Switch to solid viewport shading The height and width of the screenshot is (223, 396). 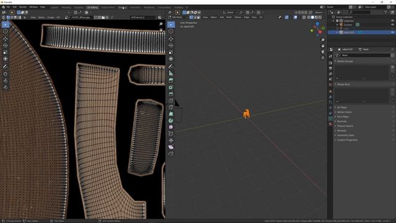312,17
